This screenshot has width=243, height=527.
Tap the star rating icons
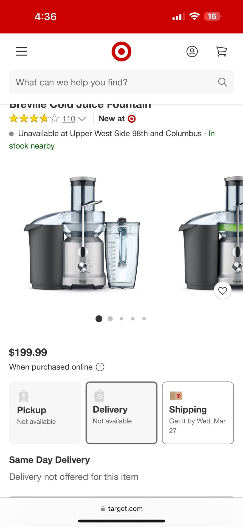(34, 119)
